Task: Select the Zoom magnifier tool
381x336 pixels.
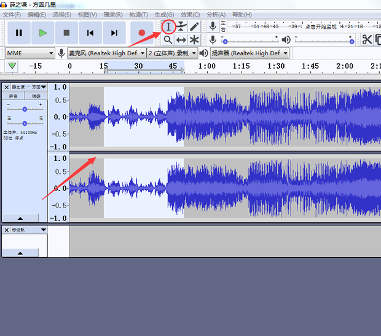Action: 168,39
